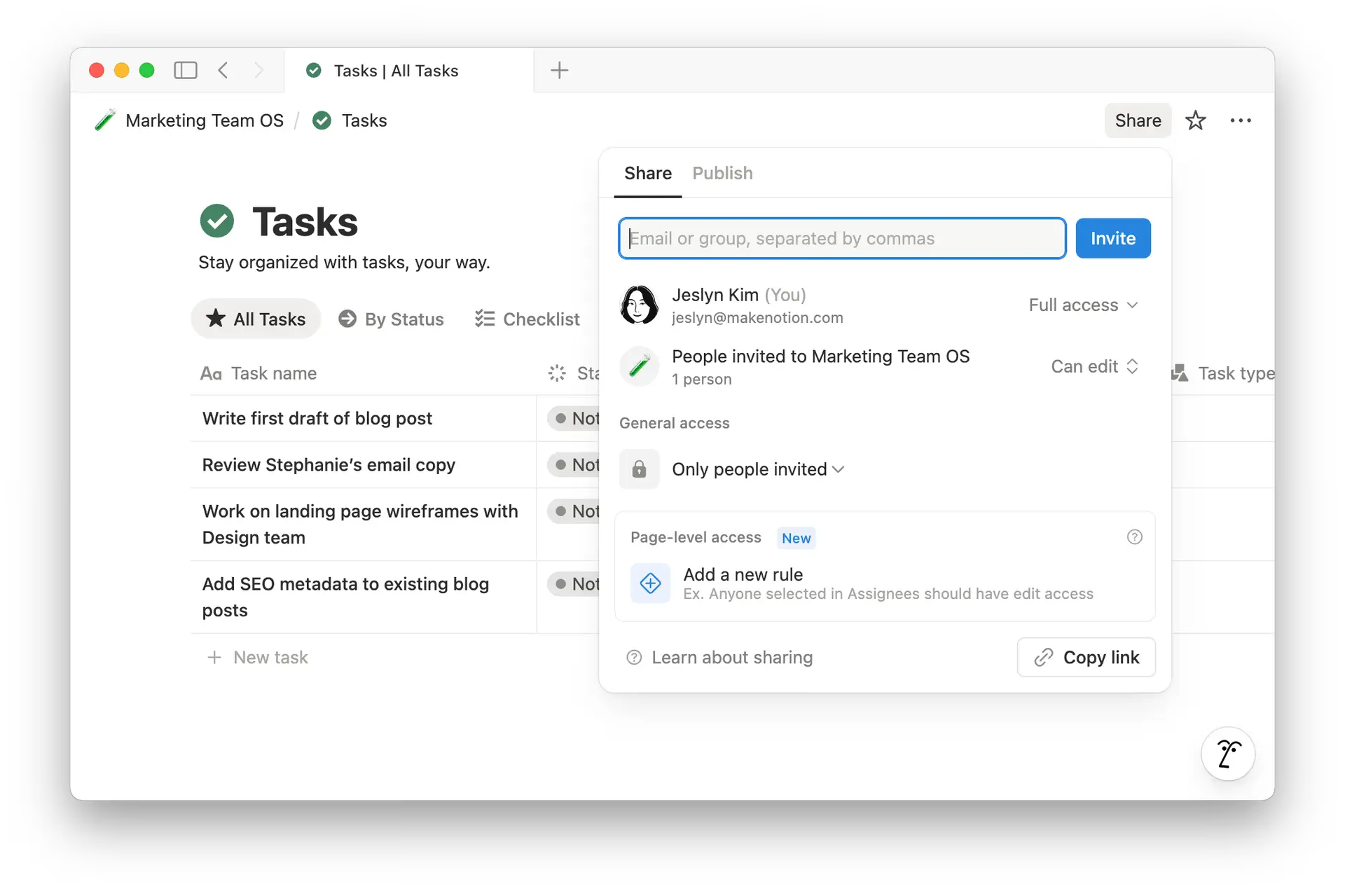Viewport: 1345px width, 893px height.
Task: Click the Add a new rule icon
Action: (x=650, y=583)
